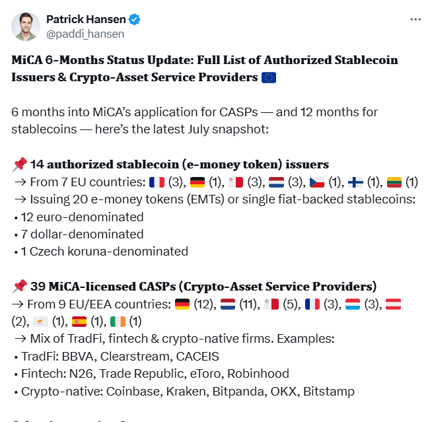This screenshot has width=430, height=422.
Task: Click the Spain flag emoji
Action: coord(79,322)
